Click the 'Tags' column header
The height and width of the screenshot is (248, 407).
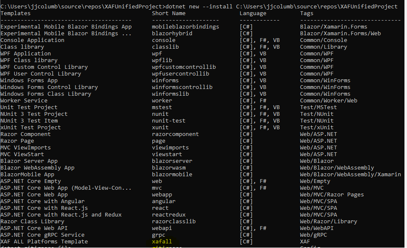pyautogui.click(x=306, y=13)
